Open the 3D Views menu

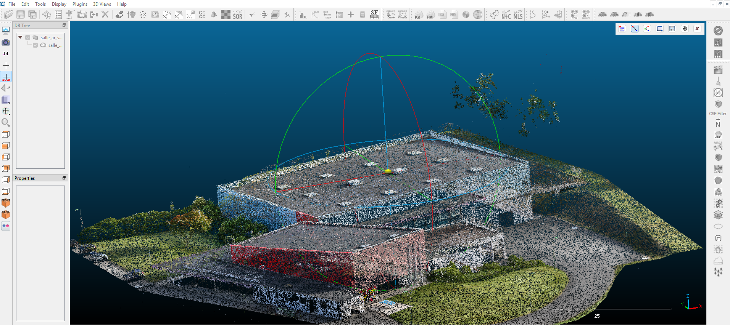(x=102, y=4)
